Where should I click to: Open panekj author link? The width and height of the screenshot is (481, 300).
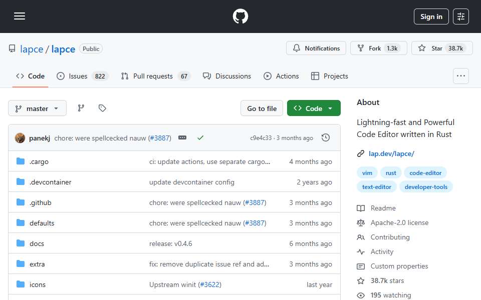pyautogui.click(x=40, y=138)
